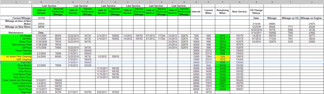
Task: Click the 4/15/2008 diff fluid date
Action: [41, 48]
